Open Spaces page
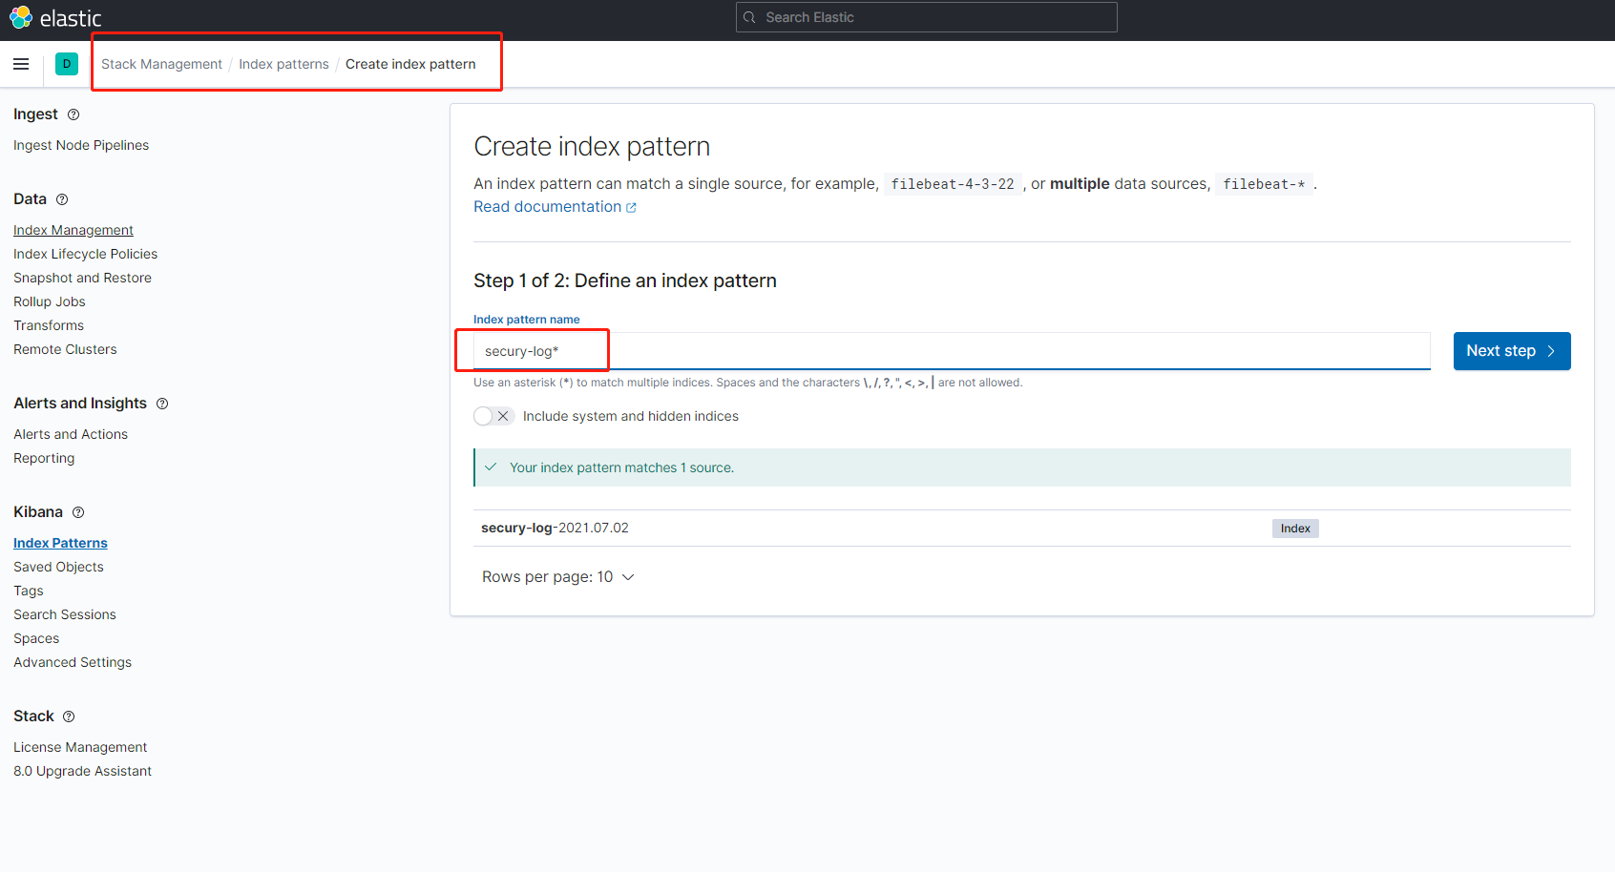Image resolution: width=1615 pixels, height=872 pixels. (x=36, y=638)
